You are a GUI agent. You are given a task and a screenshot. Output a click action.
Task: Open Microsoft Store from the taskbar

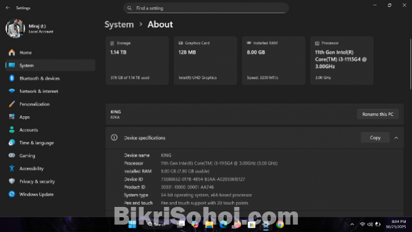[252, 225]
